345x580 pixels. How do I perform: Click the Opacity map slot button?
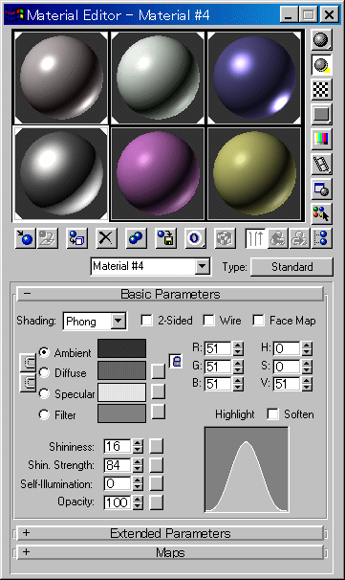pyautogui.click(x=156, y=502)
